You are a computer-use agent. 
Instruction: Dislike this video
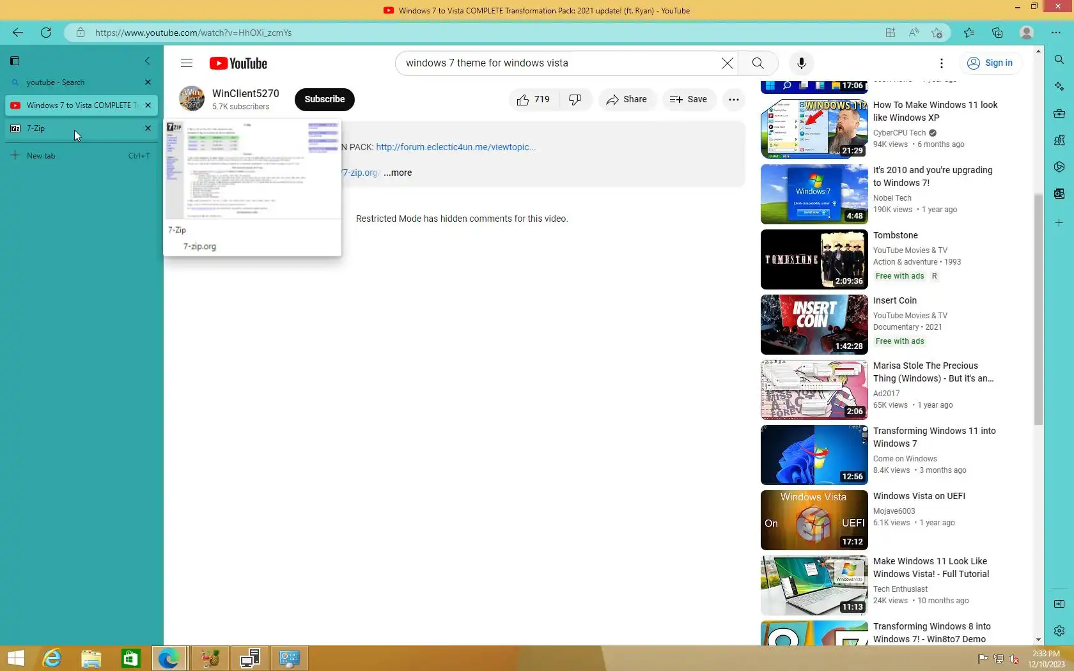(575, 99)
